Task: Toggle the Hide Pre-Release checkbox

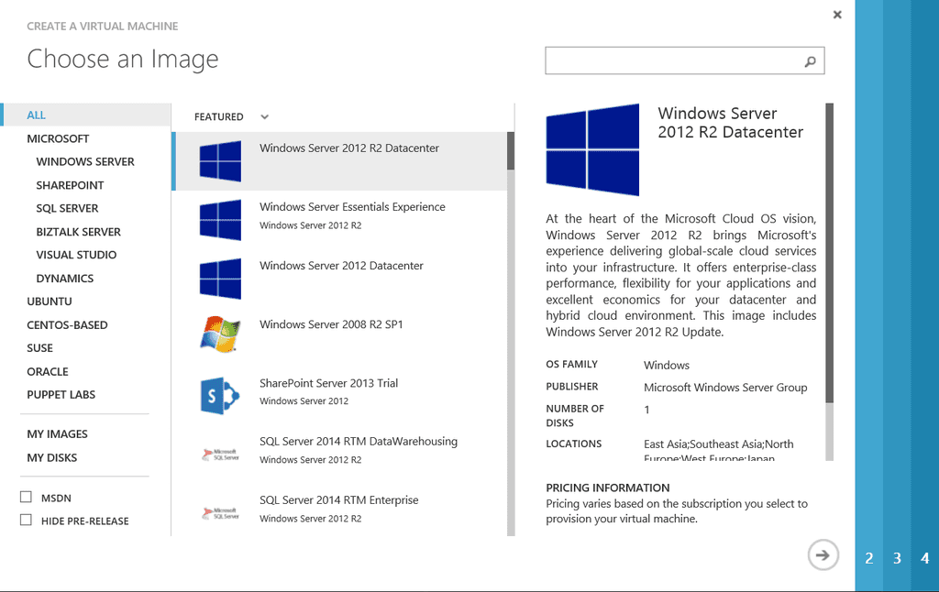Action: [26, 520]
